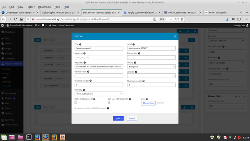Click help icon for 'Is this field required?'
This screenshot has height=141, width=250.
tap(95, 99)
